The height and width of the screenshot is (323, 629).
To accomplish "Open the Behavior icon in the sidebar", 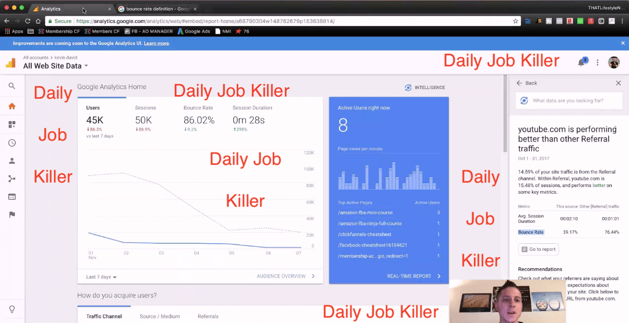I will click(x=12, y=197).
